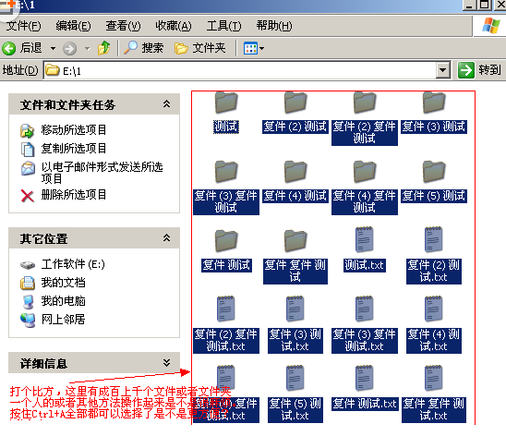
Task: Select the 测试 folder icon
Action: tap(226, 103)
